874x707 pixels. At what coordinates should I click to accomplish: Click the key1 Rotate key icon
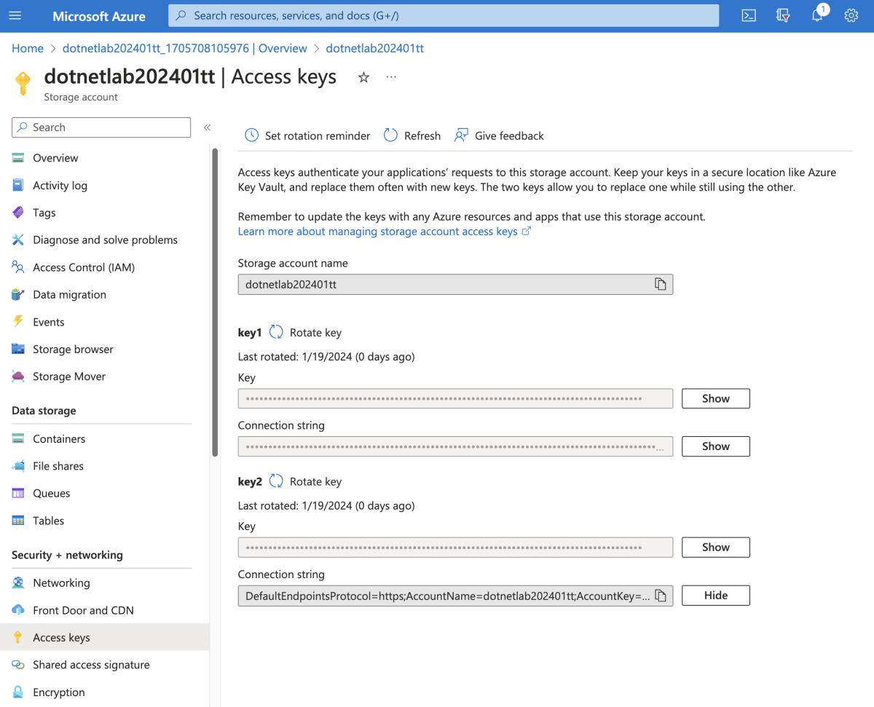click(x=276, y=332)
